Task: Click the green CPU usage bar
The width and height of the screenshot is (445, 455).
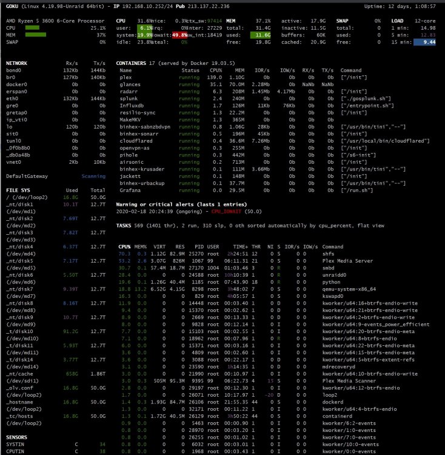Action: tap(32, 28)
